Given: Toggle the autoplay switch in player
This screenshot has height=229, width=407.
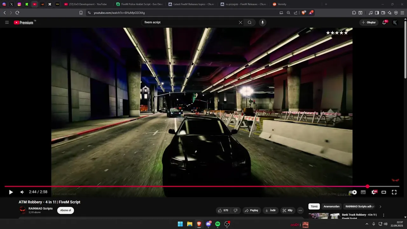Looking at the screenshot, I should (353, 192).
